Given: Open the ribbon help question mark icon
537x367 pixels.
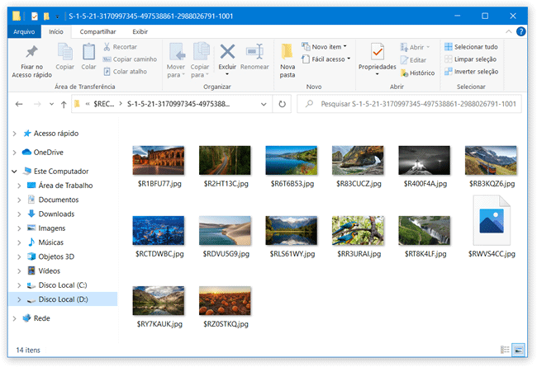Looking at the screenshot, I should [x=521, y=31].
